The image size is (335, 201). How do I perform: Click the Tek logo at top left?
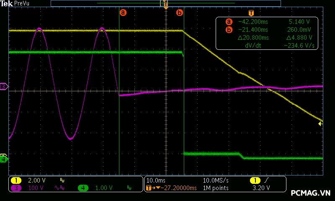click(x=6, y=3)
